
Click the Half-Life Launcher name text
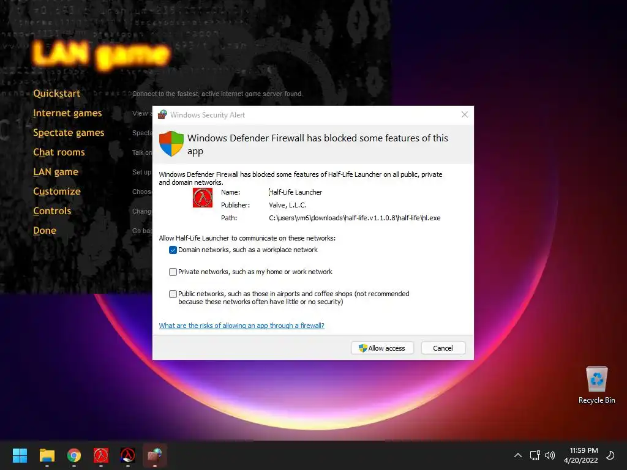tap(296, 192)
